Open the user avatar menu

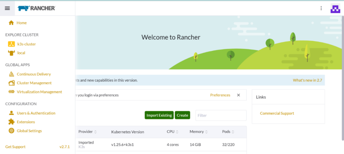[x=335, y=8]
